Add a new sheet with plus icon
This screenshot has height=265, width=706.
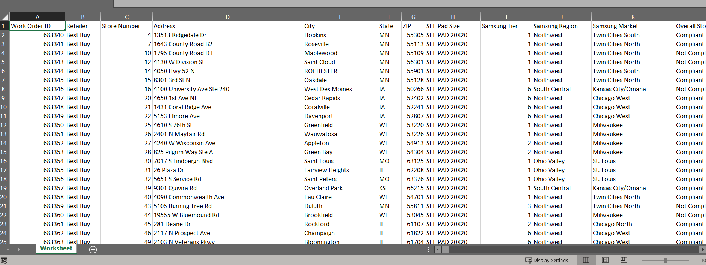(x=93, y=250)
